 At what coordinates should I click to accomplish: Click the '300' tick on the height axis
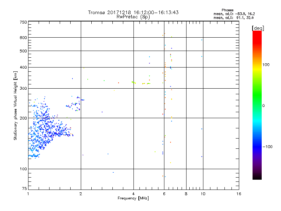click(23, 89)
